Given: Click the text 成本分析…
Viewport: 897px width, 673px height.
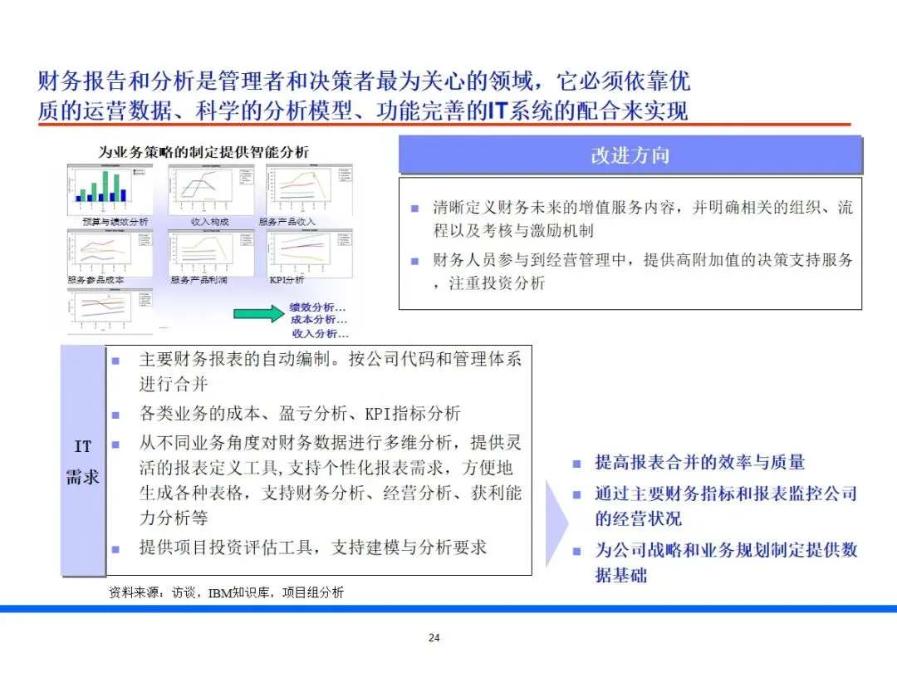Looking at the screenshot, I should tap(319, 320).
